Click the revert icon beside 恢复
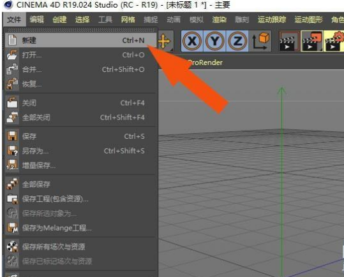The width and height of the screenshot is (344, 277). [x=12, y=84]
